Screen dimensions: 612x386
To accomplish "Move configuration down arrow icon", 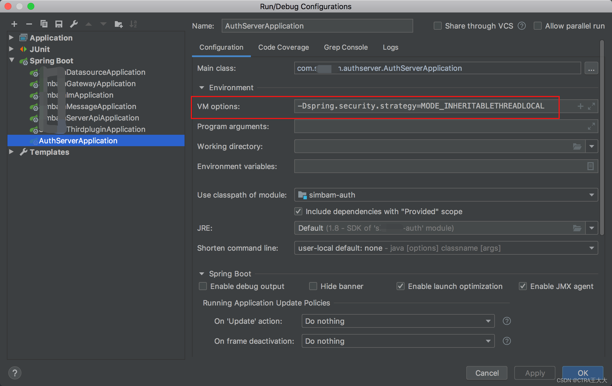I will coord(103,24).
